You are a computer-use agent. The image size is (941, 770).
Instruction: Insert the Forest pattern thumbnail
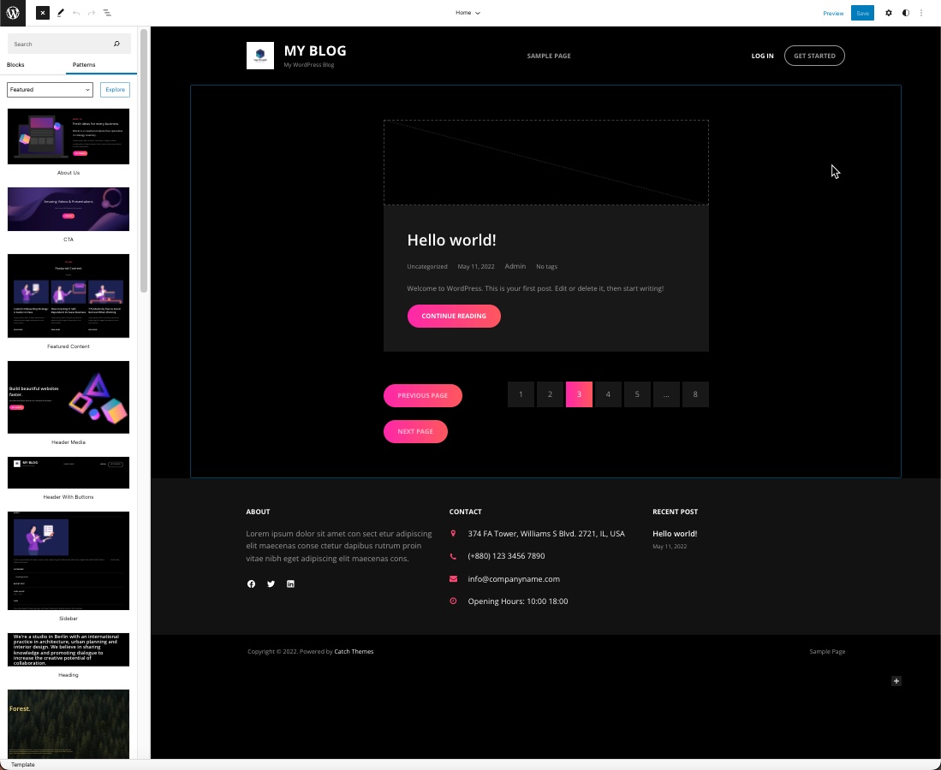[x=68, y=724]
